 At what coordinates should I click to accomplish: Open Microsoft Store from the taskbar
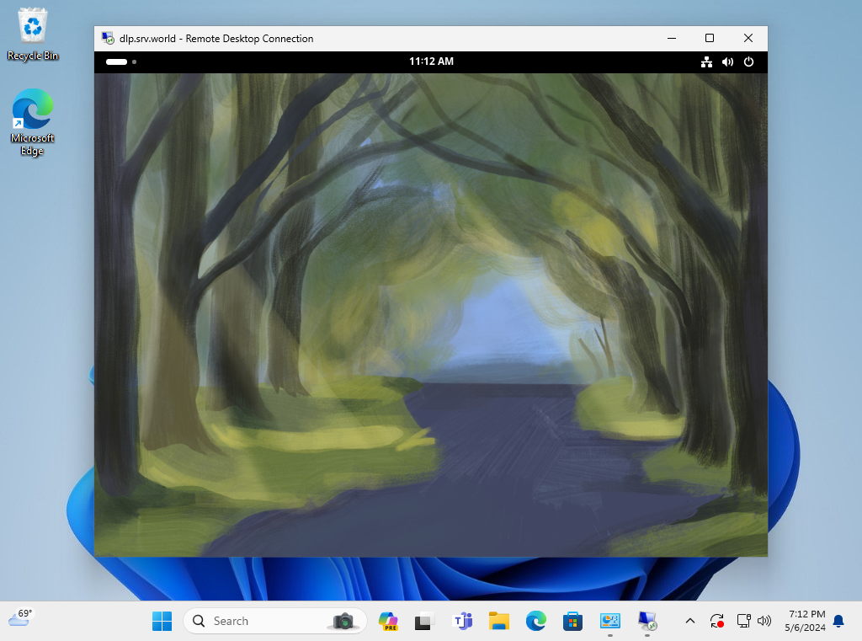tap(573, 621)
